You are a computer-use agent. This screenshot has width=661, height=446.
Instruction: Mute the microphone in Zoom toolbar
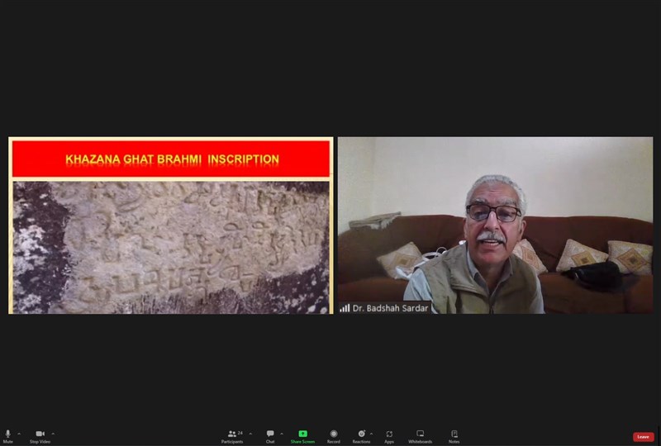point(7,436)
